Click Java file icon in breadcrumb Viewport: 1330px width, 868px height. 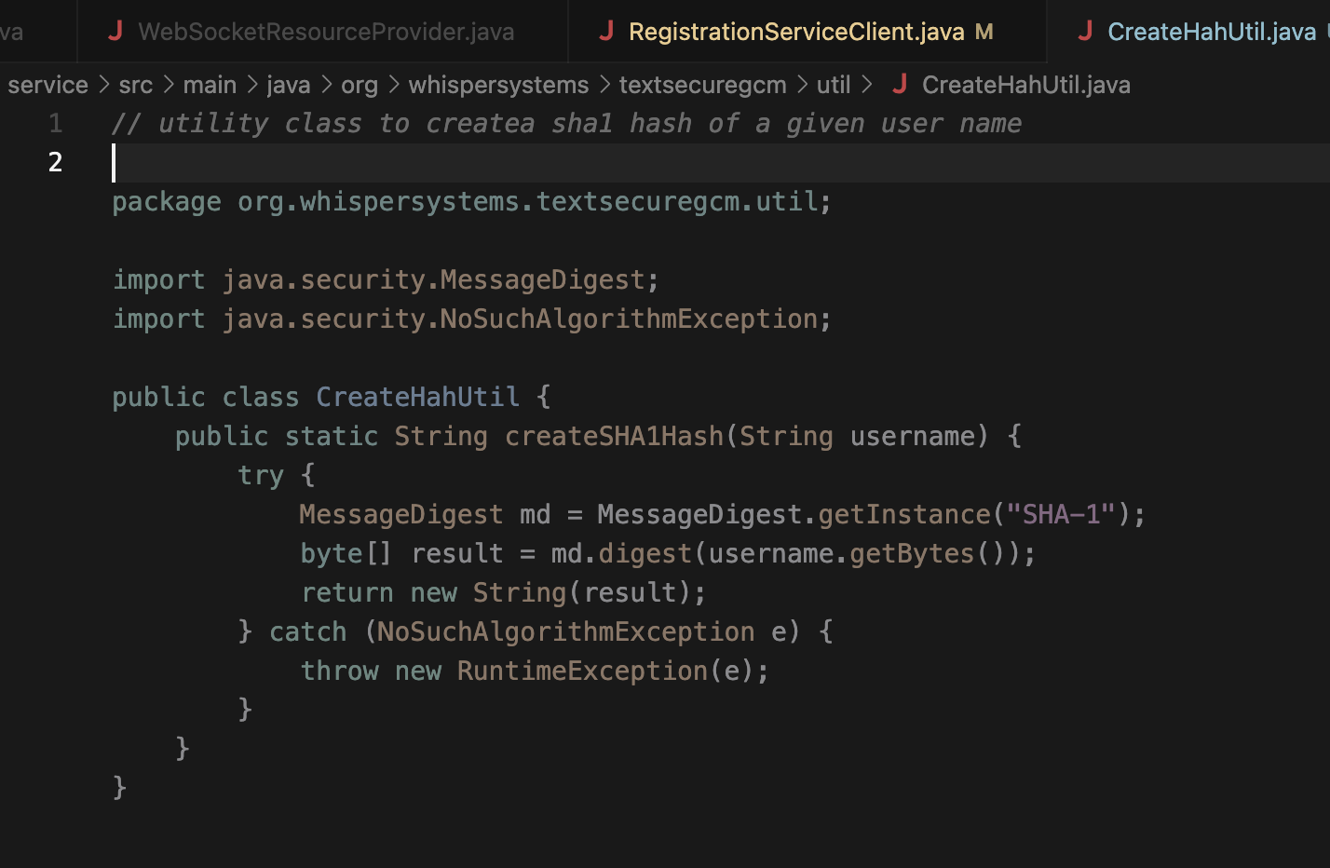[x=900, y=85]
